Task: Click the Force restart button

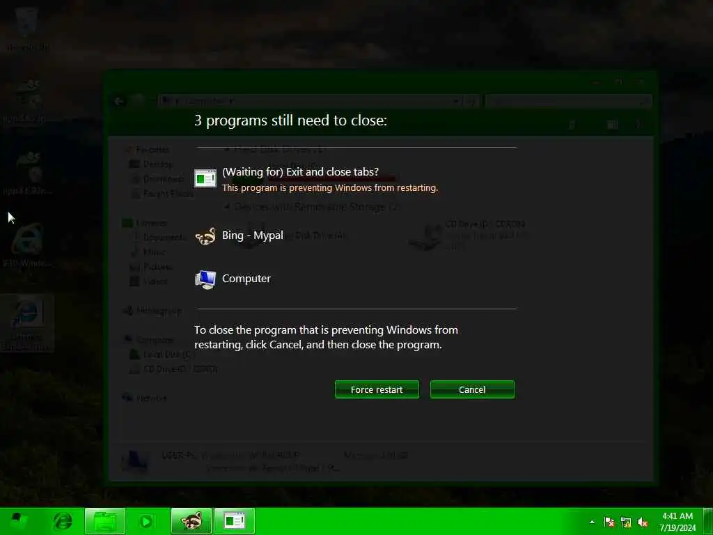Action: [377, 389]
